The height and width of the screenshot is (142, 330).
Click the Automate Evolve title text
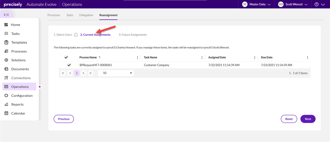coord(42,4)
